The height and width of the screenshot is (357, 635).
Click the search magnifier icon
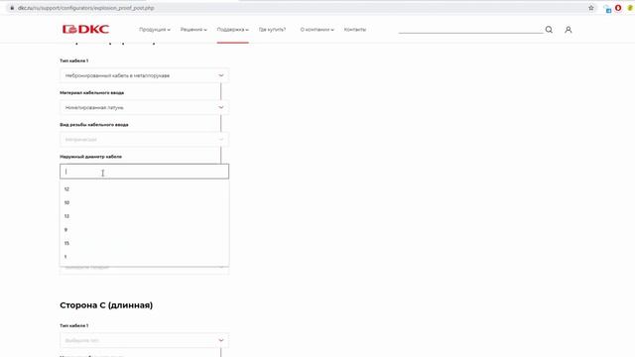point(549,30)
